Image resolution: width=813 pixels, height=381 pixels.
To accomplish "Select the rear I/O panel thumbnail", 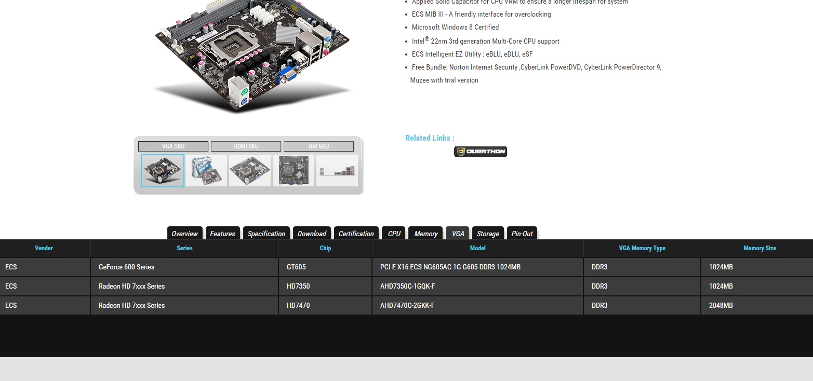I will click(x=337, y=171).
